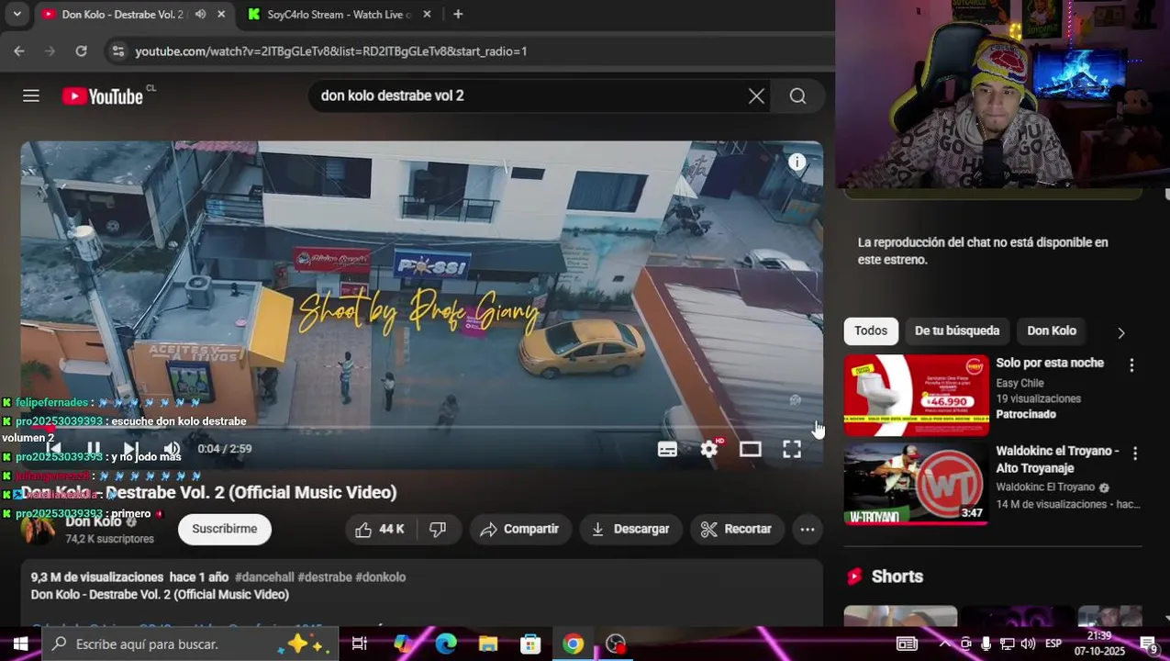Open the taskbar clock showing 21:39

point(1099,644)
